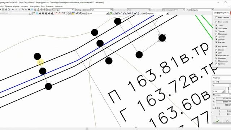Select the highlighted point with white center
The image size is (231, 130).
pos(162,38)
